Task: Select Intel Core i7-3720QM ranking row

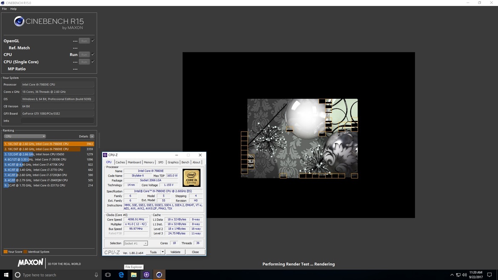Action: coord(49,175)
